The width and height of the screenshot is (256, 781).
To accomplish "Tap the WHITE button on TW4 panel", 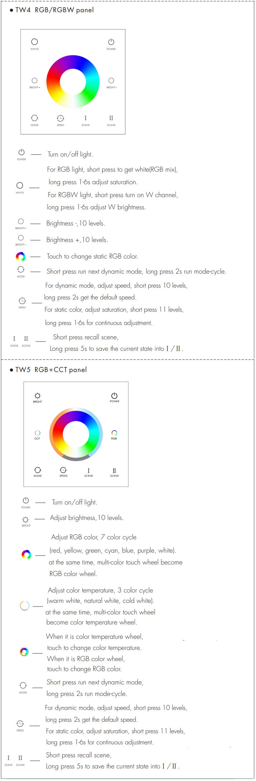I will (35, 42).
